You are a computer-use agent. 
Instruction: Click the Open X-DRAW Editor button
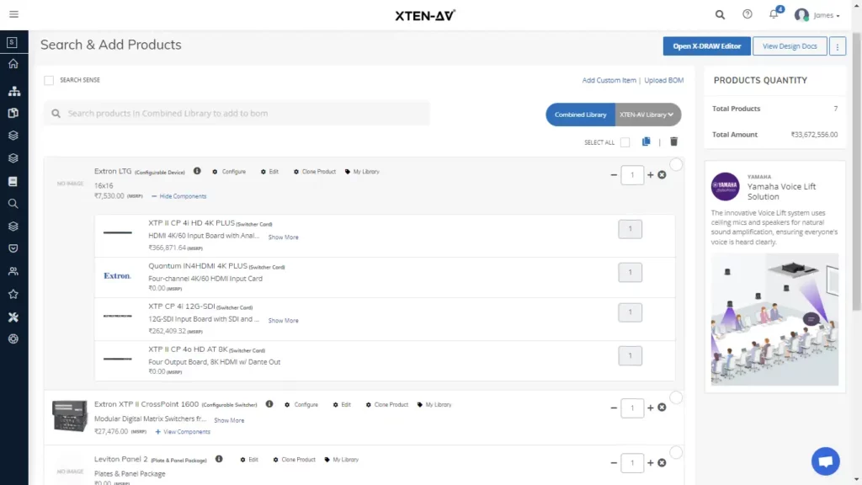click(706, 46)
